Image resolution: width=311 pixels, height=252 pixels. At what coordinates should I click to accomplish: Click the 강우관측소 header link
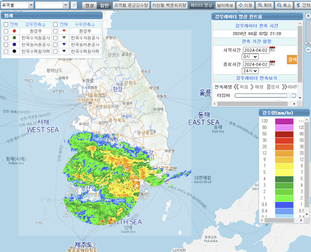point(35,24)
